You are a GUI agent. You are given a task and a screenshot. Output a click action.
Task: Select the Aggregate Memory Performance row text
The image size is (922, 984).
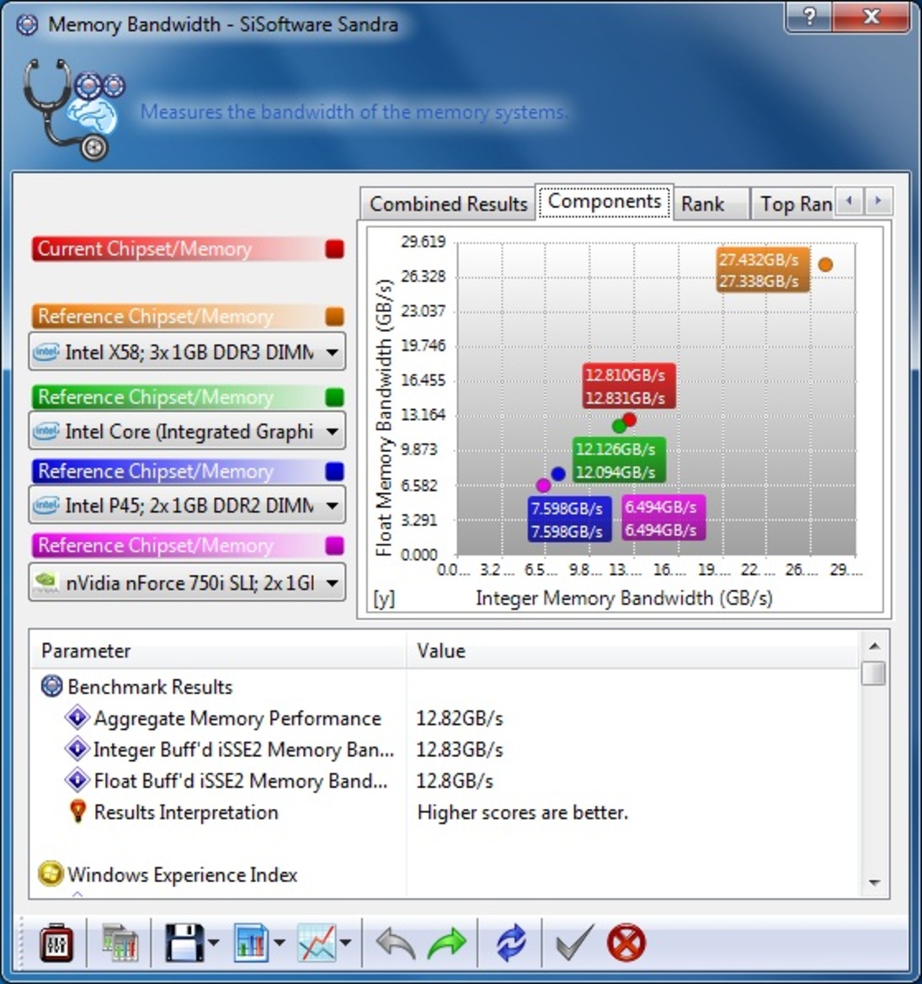237,718
